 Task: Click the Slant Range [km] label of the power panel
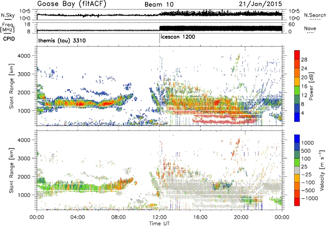coord(11,86)
